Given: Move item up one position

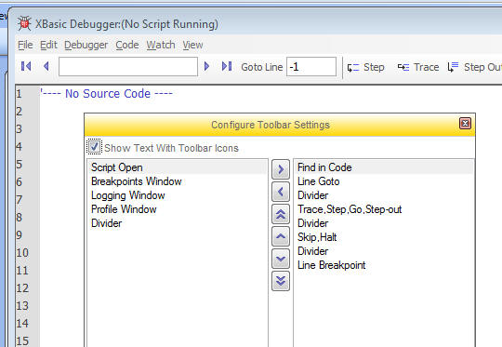Looking at the screenshot, I should click(x=281, y=236).
